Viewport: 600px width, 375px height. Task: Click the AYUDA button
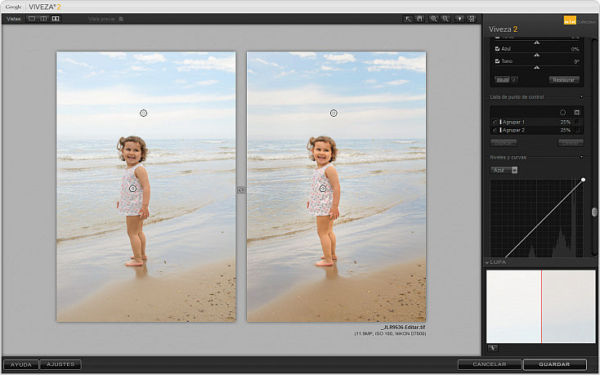click(x=20, y=364)
